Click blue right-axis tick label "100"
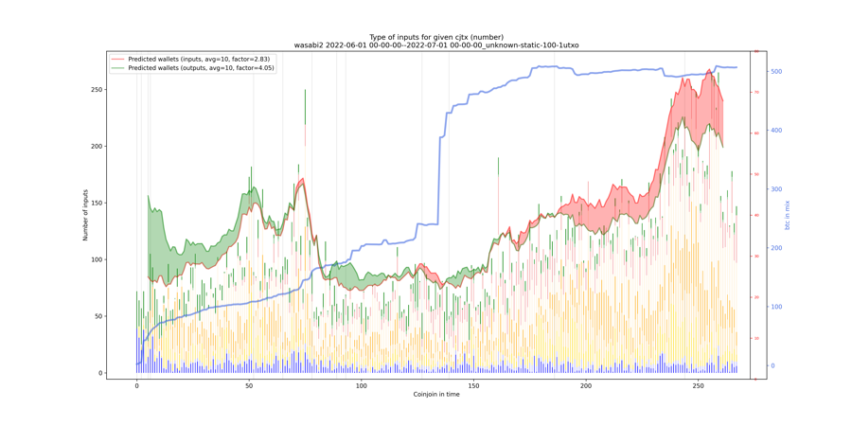852x426 pixels. (774, 307)
